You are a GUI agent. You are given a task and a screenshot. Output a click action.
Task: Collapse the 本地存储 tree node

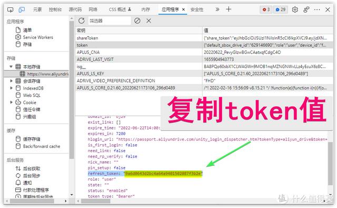coord(11,66)
